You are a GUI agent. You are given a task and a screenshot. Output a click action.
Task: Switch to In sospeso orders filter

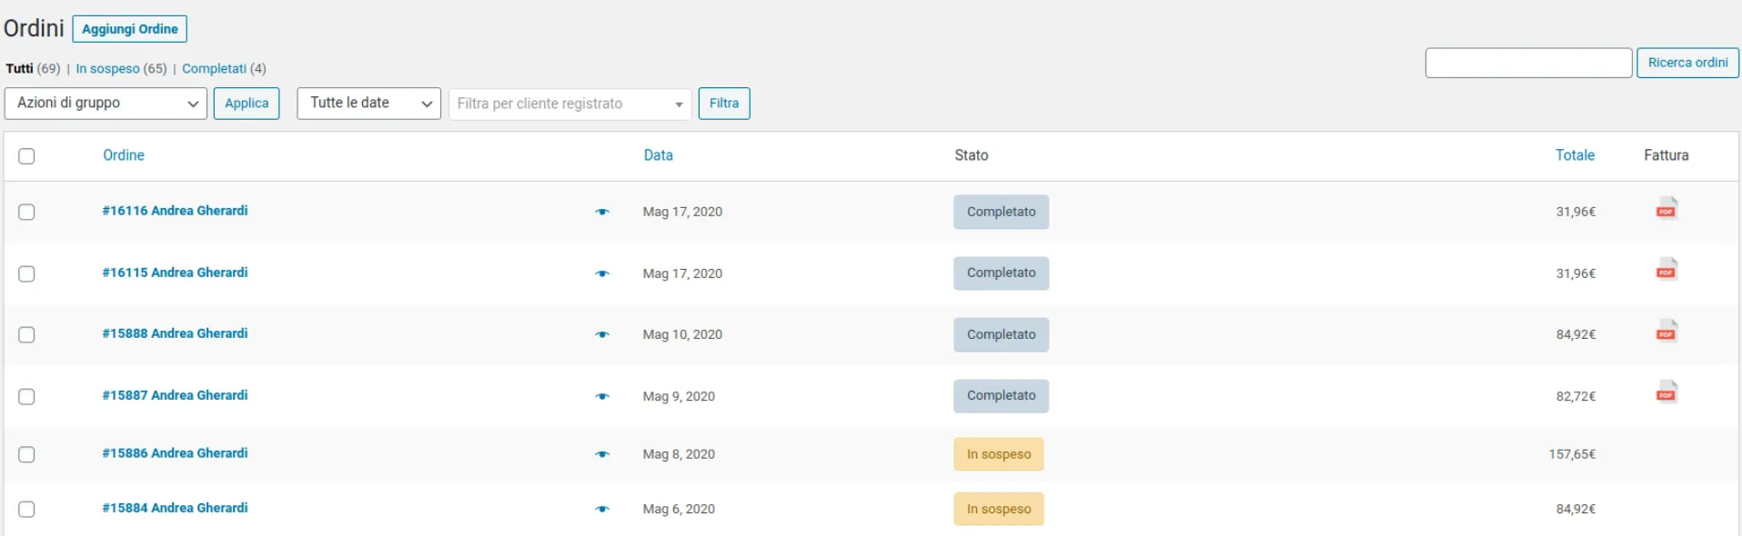107,69
